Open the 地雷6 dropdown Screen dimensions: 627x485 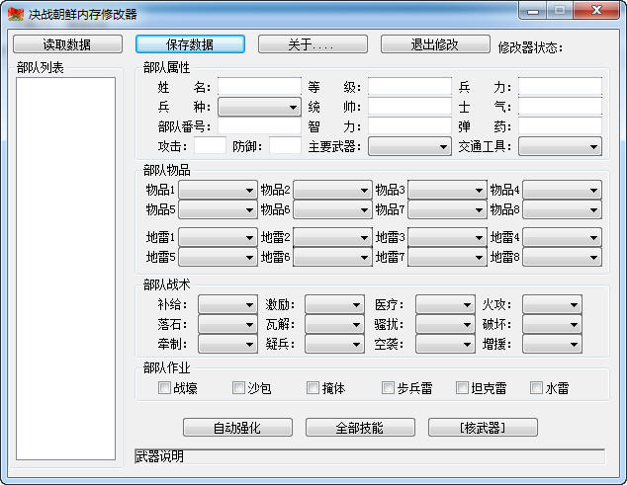pos(332,257)
